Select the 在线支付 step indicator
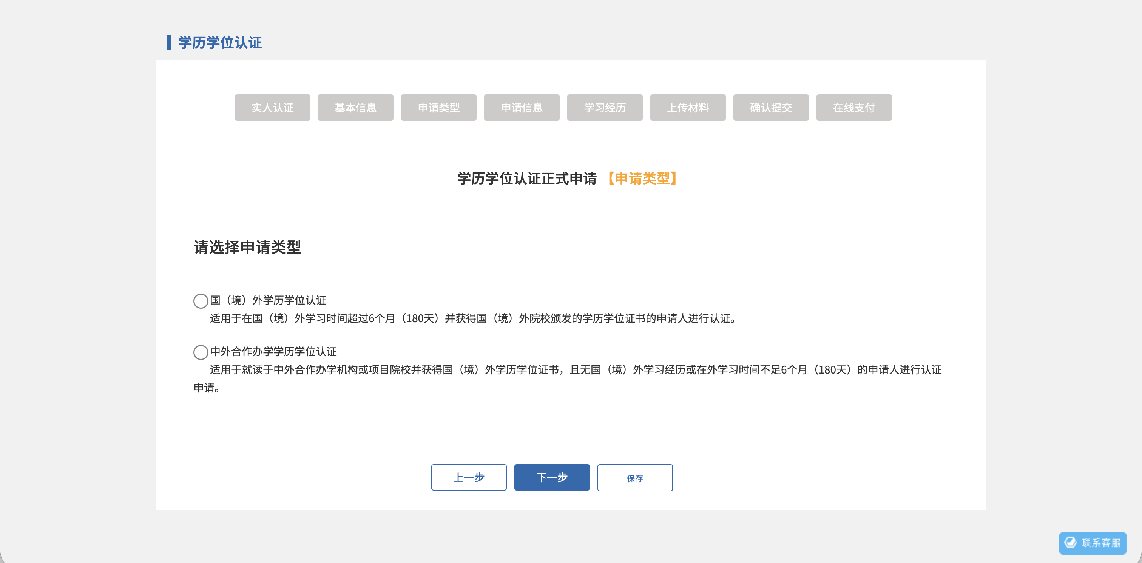The image size is (1142, 563). pyautogui.click(x=854, y=108)
